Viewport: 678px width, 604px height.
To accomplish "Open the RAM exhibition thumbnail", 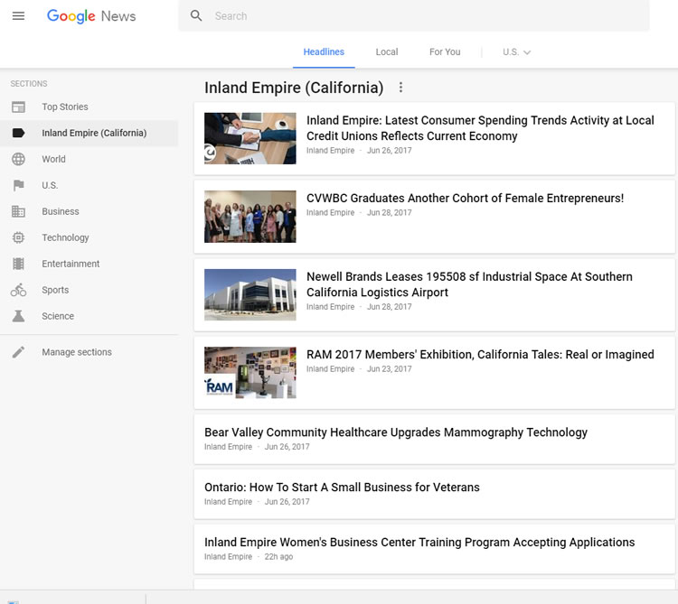I will (x=250, y=372).
